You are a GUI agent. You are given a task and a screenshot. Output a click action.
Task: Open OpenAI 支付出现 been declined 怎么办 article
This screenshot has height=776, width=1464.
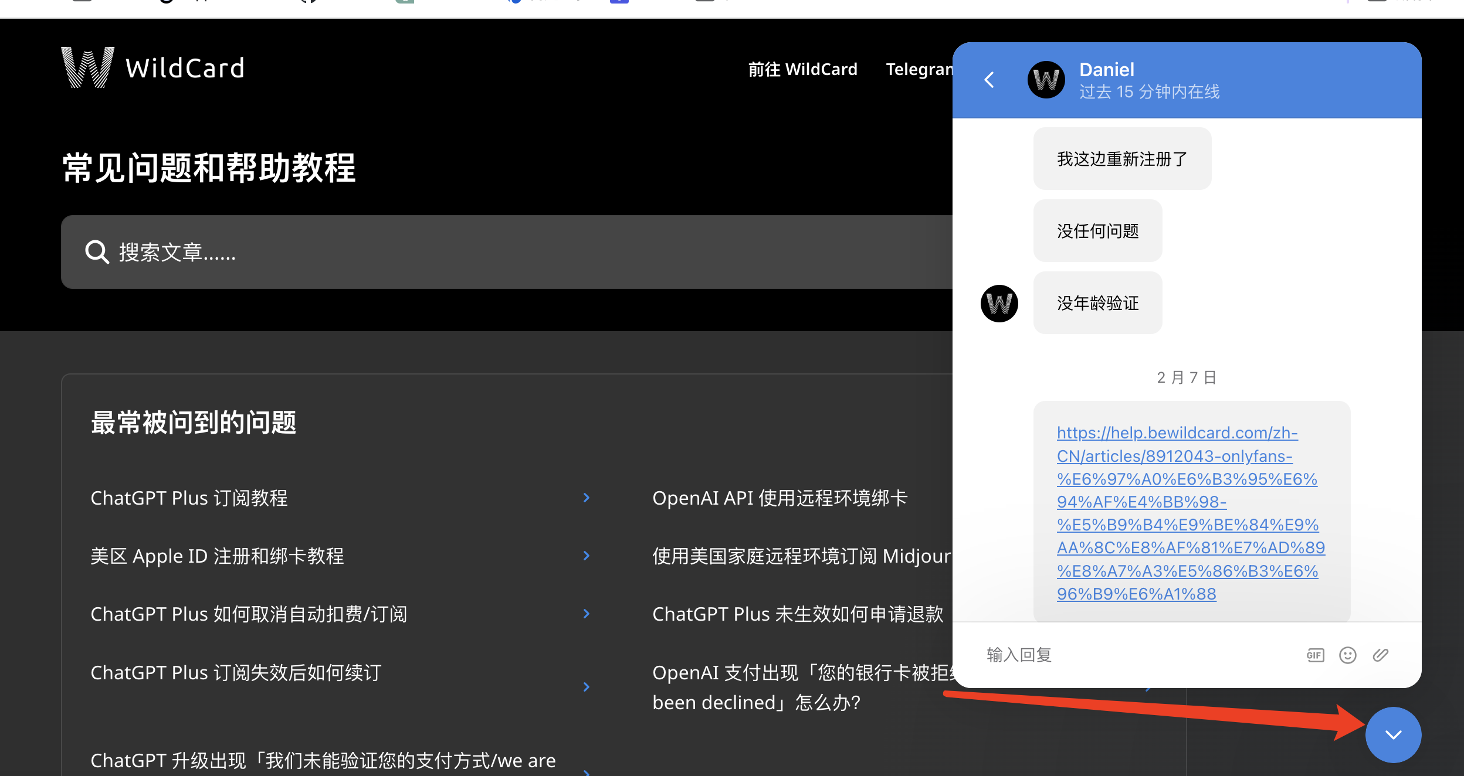coord(802,687)
